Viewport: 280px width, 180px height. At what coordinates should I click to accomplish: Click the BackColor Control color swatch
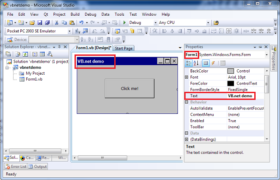[230, 71]
